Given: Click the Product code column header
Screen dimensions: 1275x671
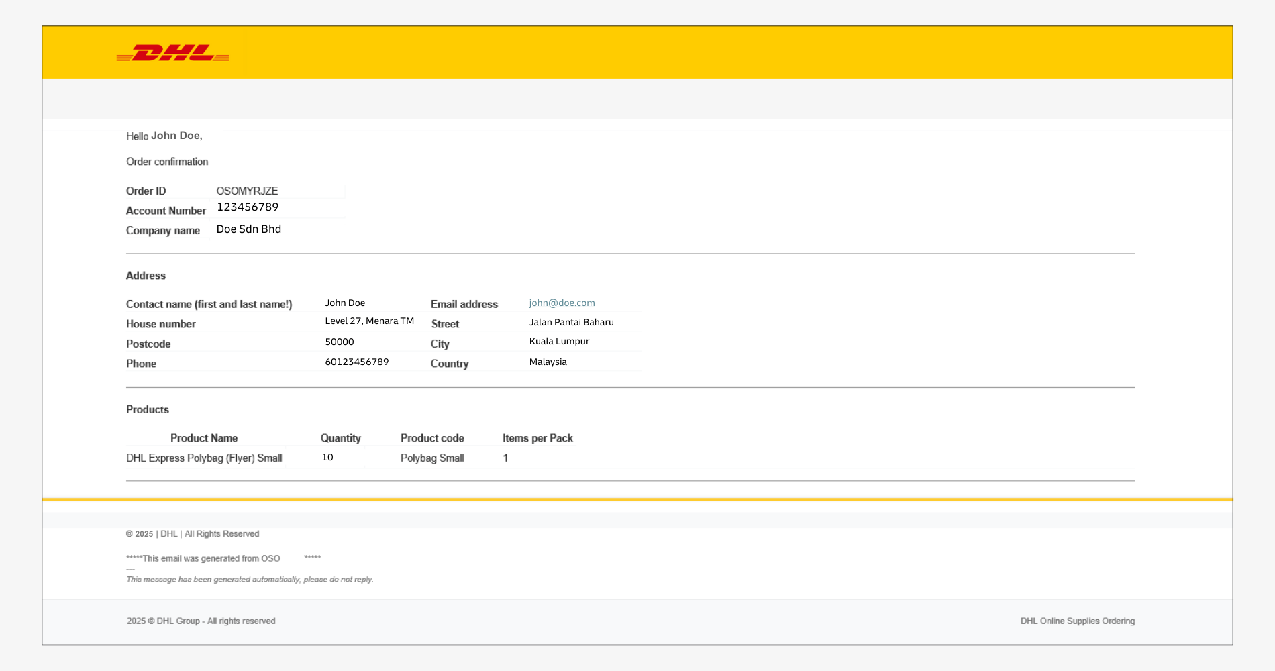Looking at the screenshot, I should click(432, 438).
